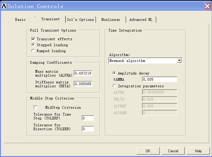Click the GAMMA value input field

coord(159,80)
